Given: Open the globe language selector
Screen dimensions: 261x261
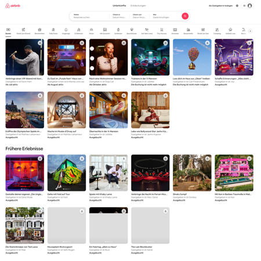Looking at the screenshot, I should coord(237,6).
